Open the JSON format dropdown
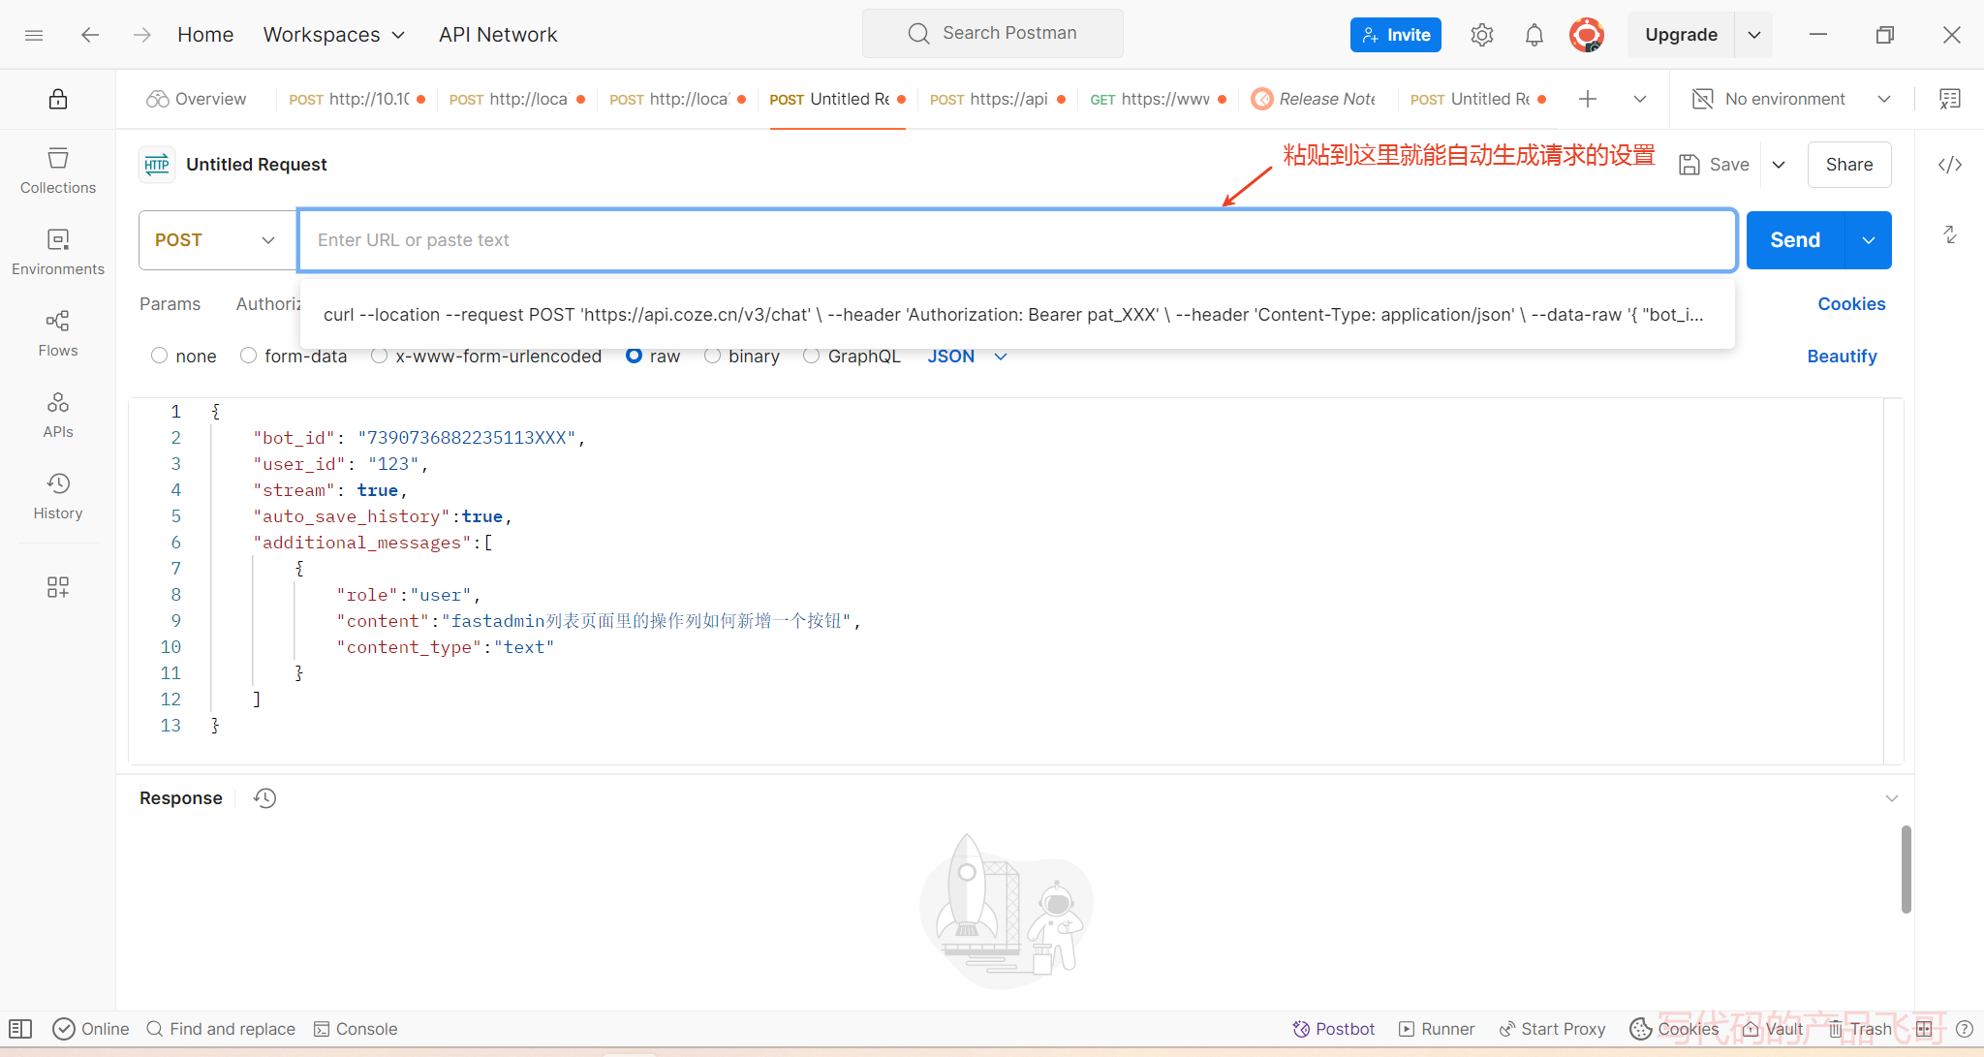The height and width of the screenshot is (1057, 1984). pyautogui.click(x=967, y=357)
